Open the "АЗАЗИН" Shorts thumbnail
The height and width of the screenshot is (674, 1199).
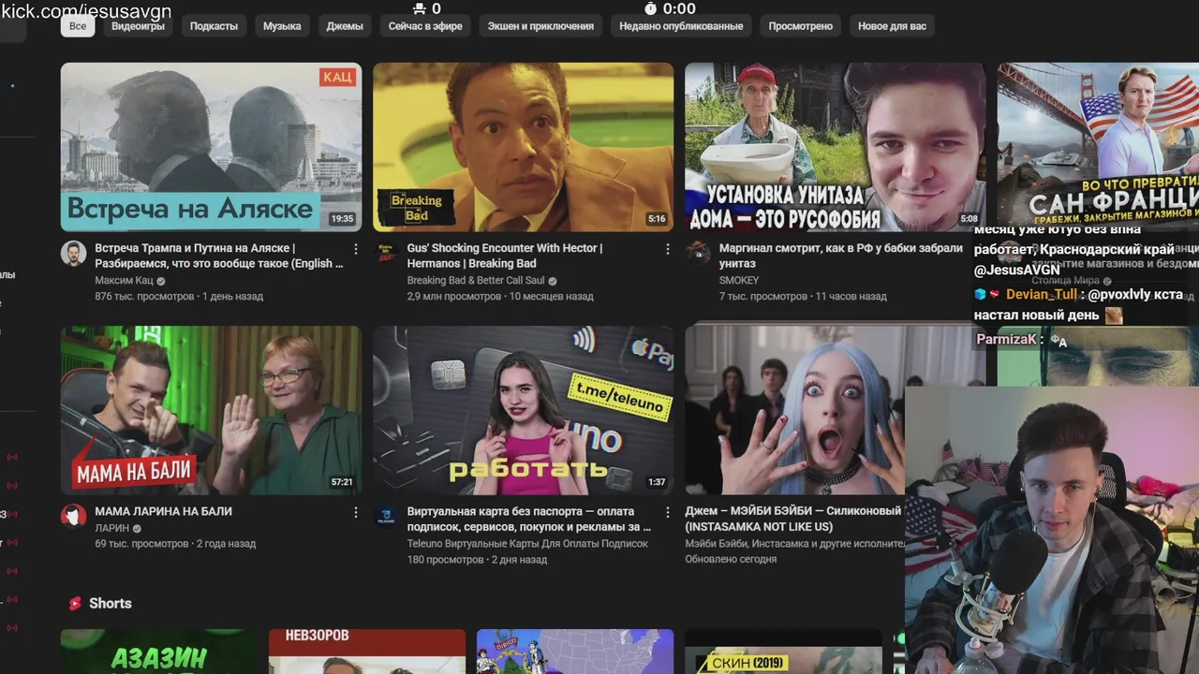point(159,652)
